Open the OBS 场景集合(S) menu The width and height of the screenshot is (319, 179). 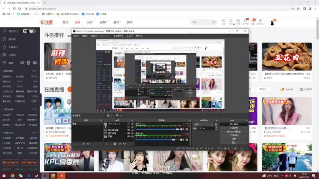pos(118,36)
